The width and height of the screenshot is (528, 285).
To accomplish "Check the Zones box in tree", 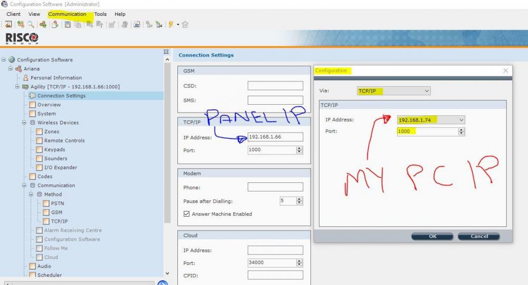I will (x=39, y=132).
